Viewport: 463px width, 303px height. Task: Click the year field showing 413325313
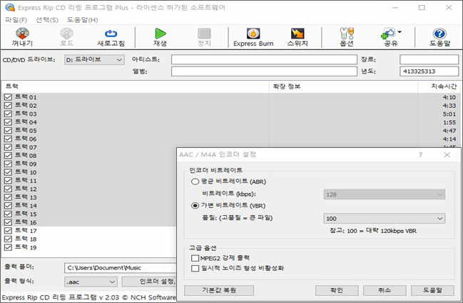[x=429, y=71]
